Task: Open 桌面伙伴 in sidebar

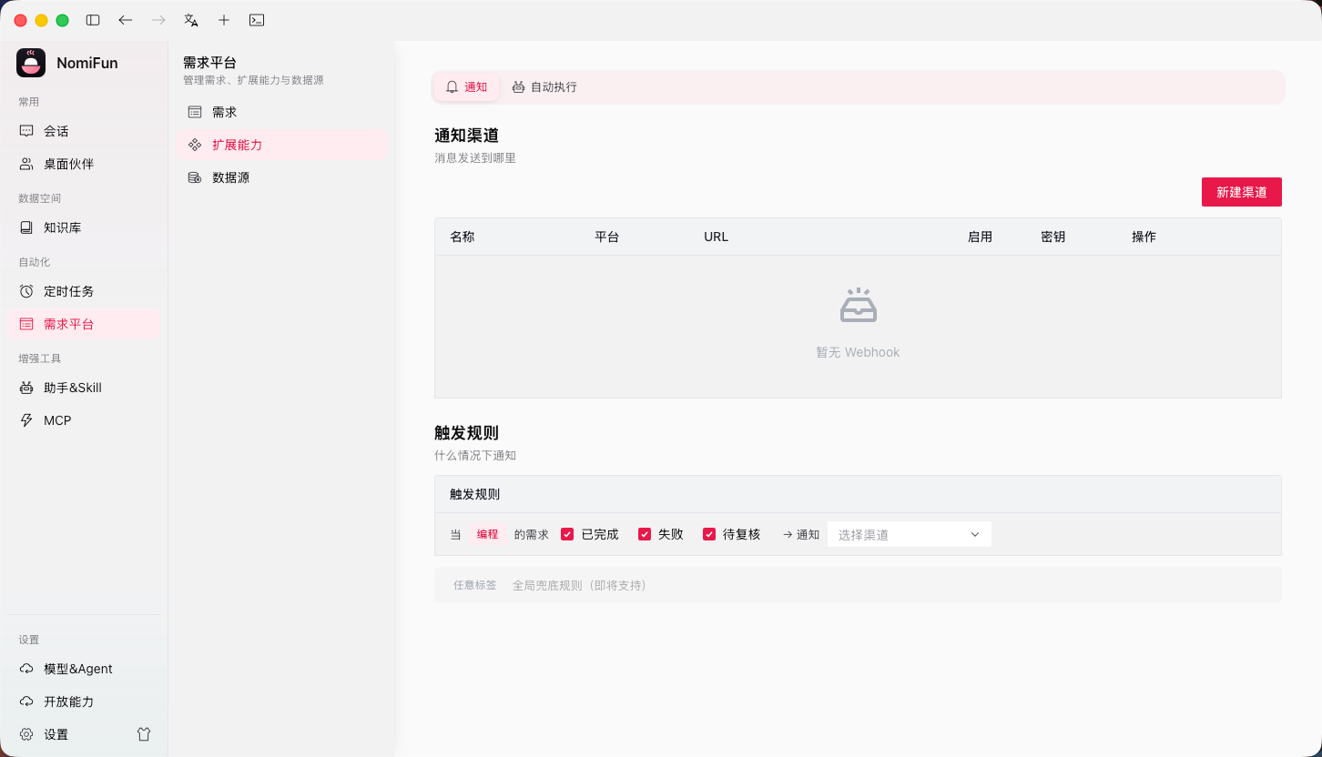Action: (84, 164)
